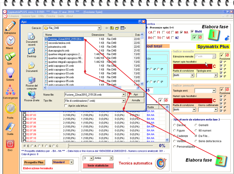Open the 'Tipo file' combo box
234x174 pixels.
coord(124,101)
